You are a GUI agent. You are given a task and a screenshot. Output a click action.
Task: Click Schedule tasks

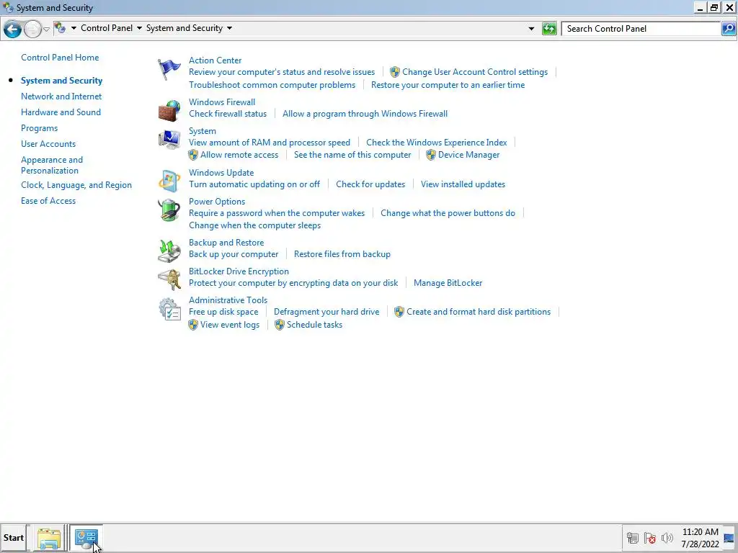(x=314, y=325)
